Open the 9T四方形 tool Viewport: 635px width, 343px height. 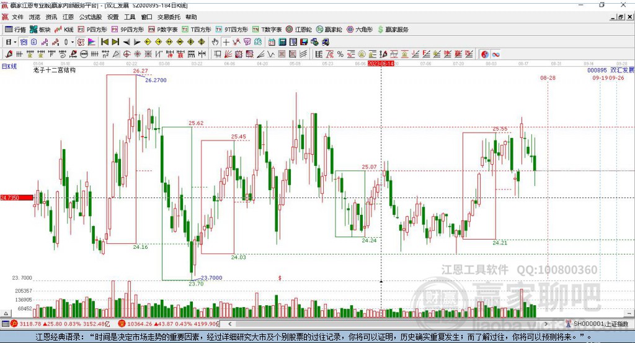coord(232,30)
